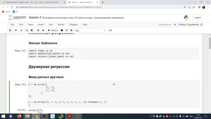Screen dimensions: 211x119
Task: Click the Logout button
Action: click(197, 18)
